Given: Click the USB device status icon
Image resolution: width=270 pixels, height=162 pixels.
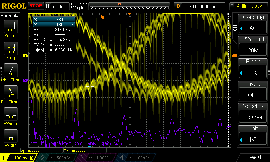Looking at the screenshot, I should pyautogui.click(x=253, y=157).
